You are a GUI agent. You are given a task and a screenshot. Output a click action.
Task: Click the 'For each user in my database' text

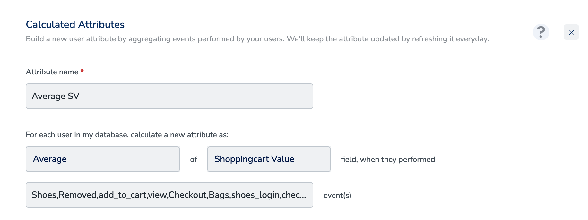(127, 135)
